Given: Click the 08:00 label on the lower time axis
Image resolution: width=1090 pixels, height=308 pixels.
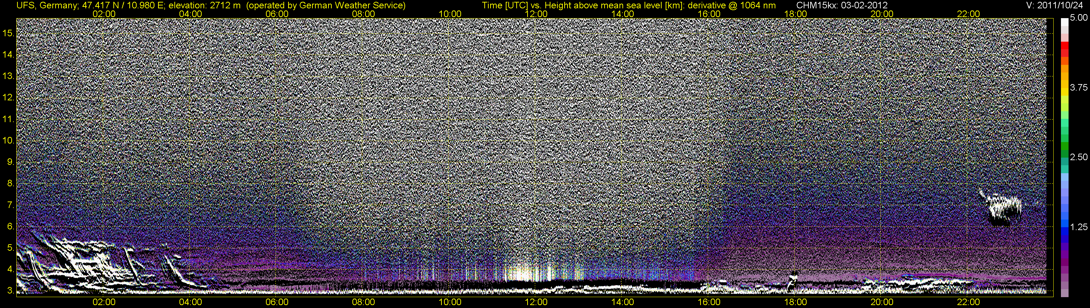Looking at the screenshot, I should (363, 302).
